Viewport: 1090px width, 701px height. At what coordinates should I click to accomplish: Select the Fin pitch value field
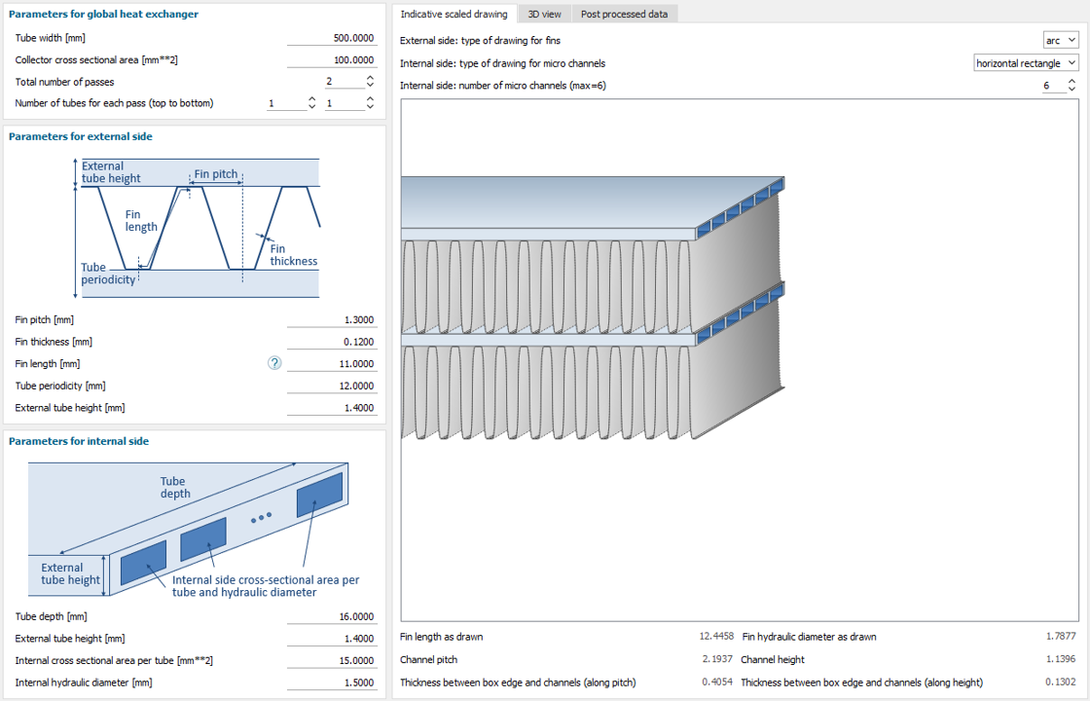coord(331,319)
